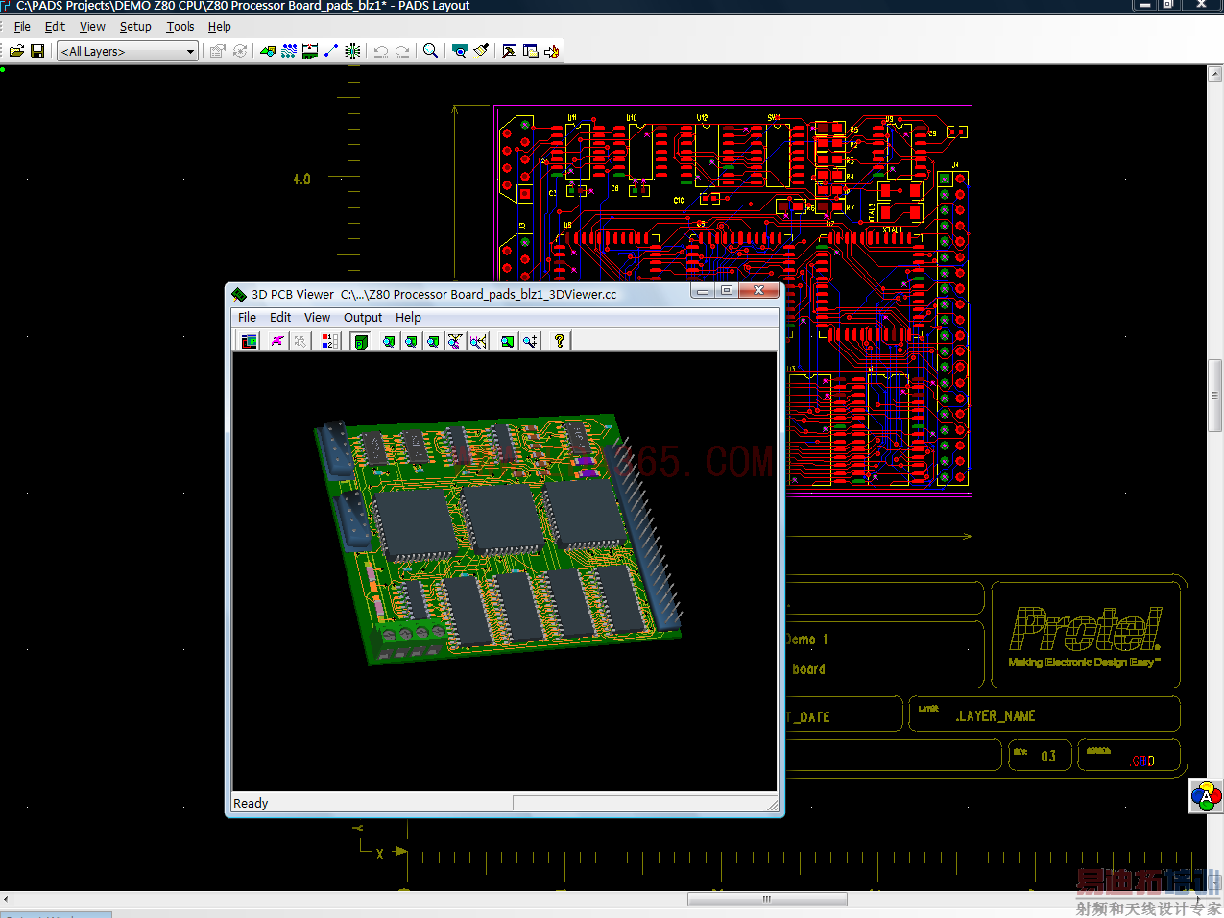Click the red and blue layer numbers icon
The height and width of the screenshot is (918, 1224).
click(329, 341)
